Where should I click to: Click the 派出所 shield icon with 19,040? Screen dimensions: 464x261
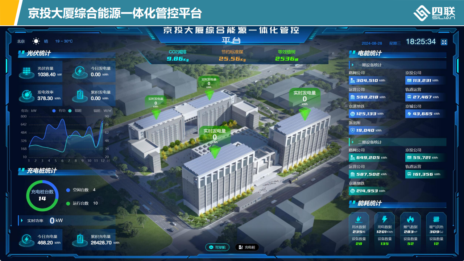[x=352, y=130]
